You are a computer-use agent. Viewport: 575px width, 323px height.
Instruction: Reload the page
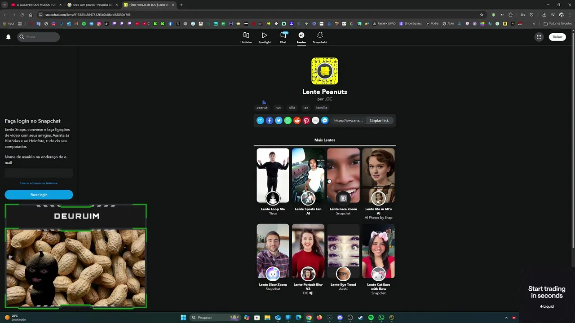pyautogui.click(x=22, y=14)
